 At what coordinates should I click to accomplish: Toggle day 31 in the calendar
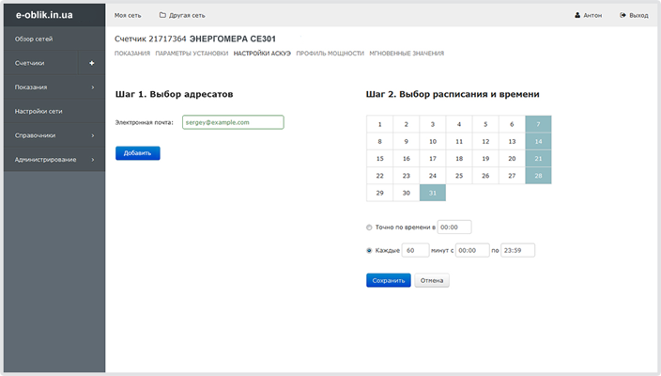(x=433, y=193)
